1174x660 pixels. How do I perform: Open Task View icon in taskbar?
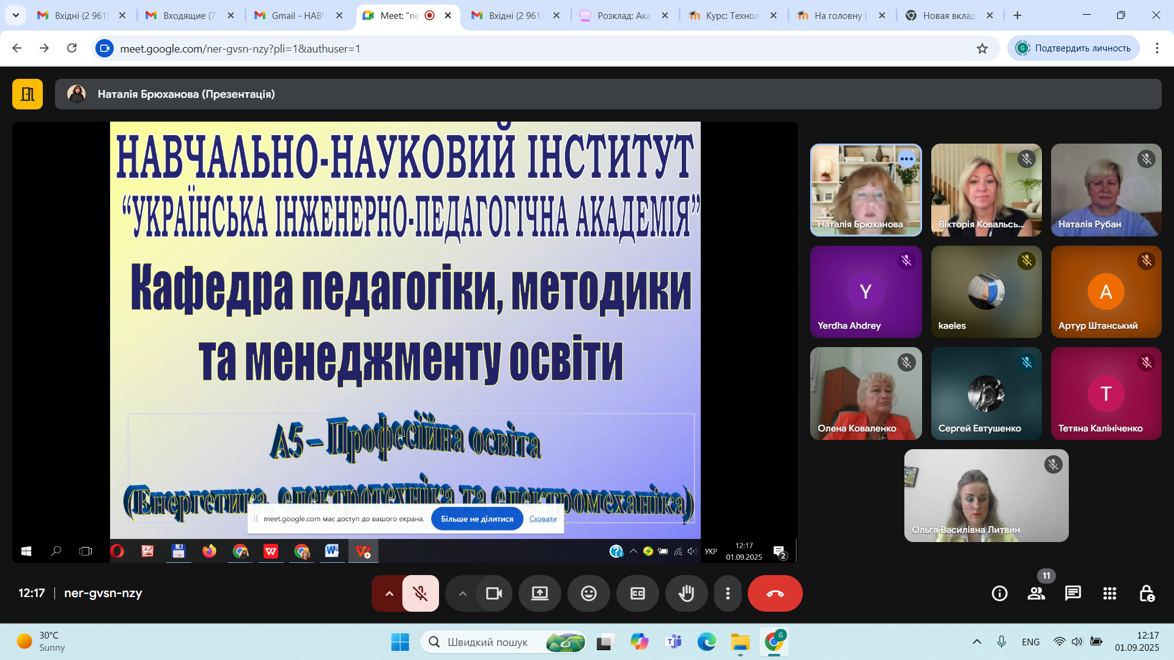pos(605,642)
